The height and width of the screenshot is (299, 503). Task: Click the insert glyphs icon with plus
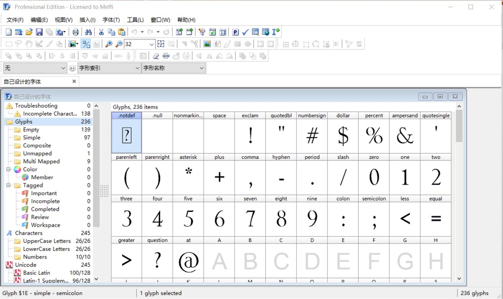pyautogui.click(x=189, y=32)
